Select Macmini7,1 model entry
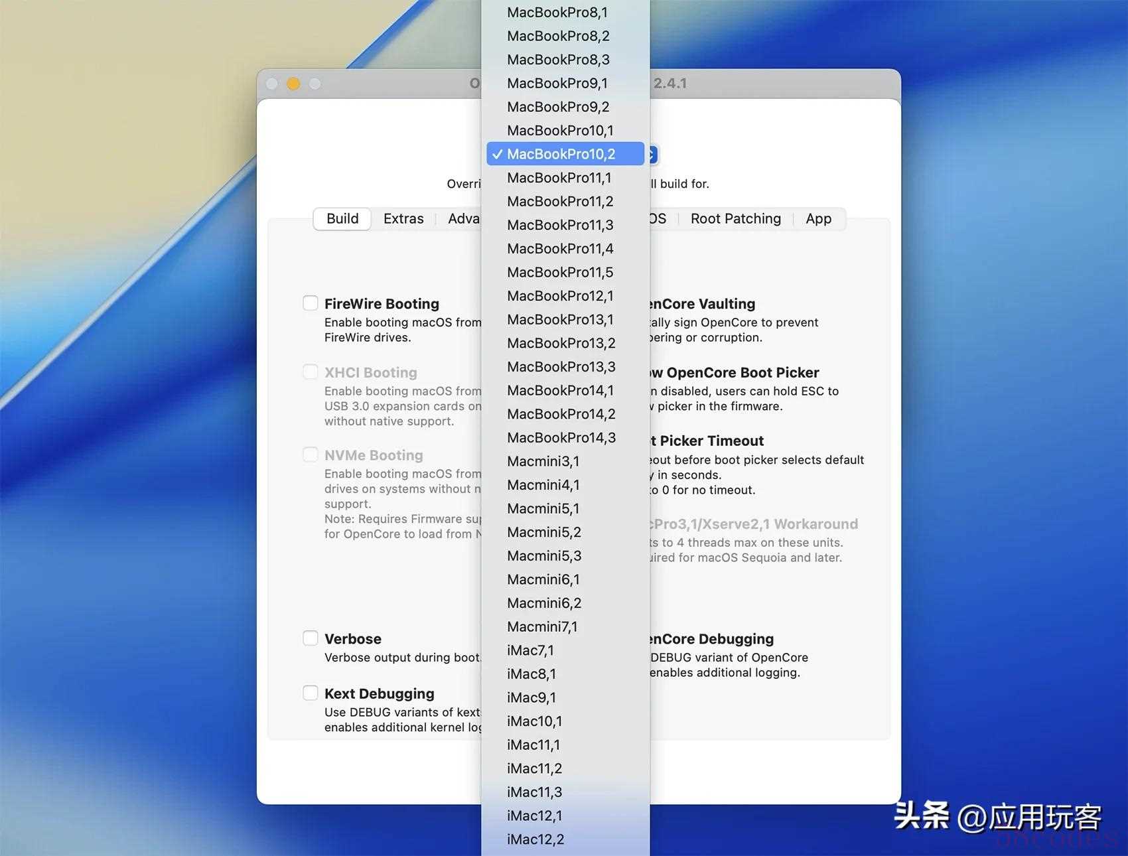1128x856 pixels. pos(565,627)
